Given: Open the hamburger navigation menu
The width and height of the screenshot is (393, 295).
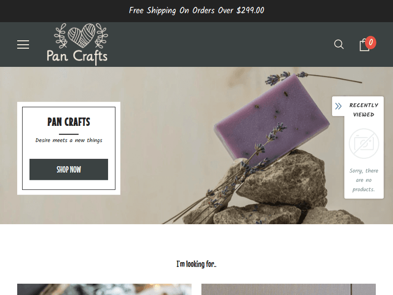Looking at the screenshot, I should click(23, 45).
